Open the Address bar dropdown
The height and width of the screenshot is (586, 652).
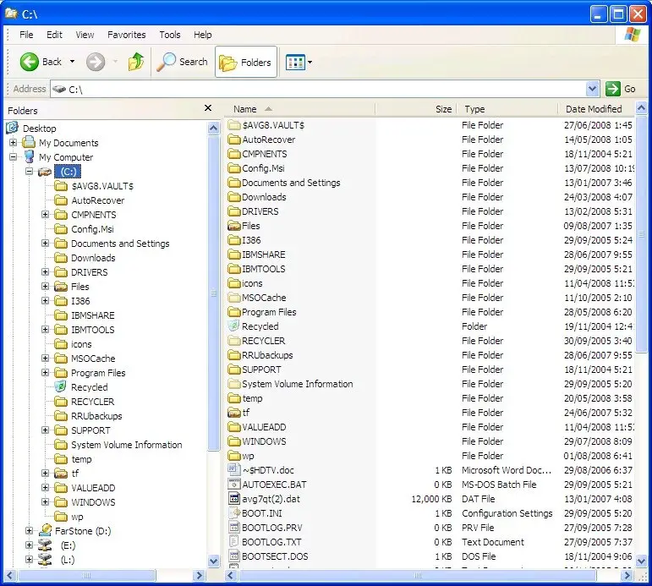[x=592, y=89]
